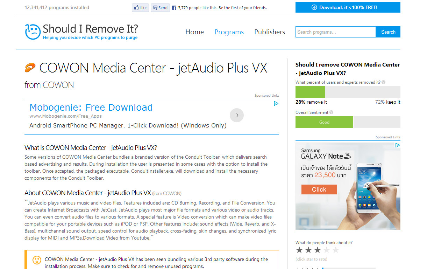Viewport: 427px width, 269px height.
Task: Click the blue Search button
Action: [x=388, y=32]
